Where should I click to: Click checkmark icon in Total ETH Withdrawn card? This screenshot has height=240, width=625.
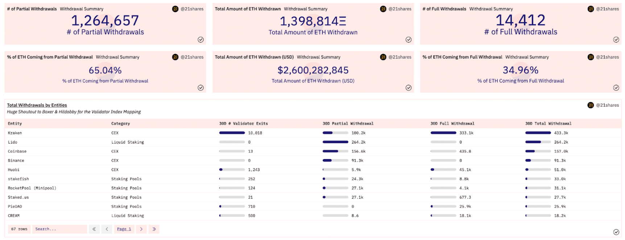(408, 40)
